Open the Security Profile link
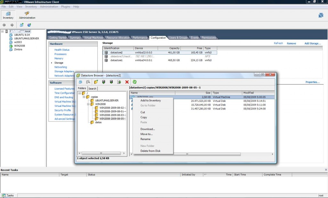Image resolution: width=328 pixels, height=198 pixels. click(x=62, y=110)
